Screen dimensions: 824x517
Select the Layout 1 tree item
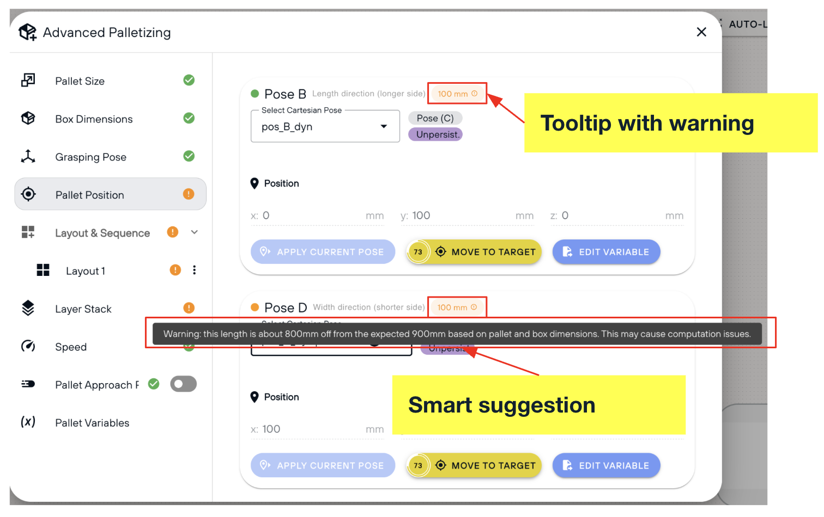86,271
